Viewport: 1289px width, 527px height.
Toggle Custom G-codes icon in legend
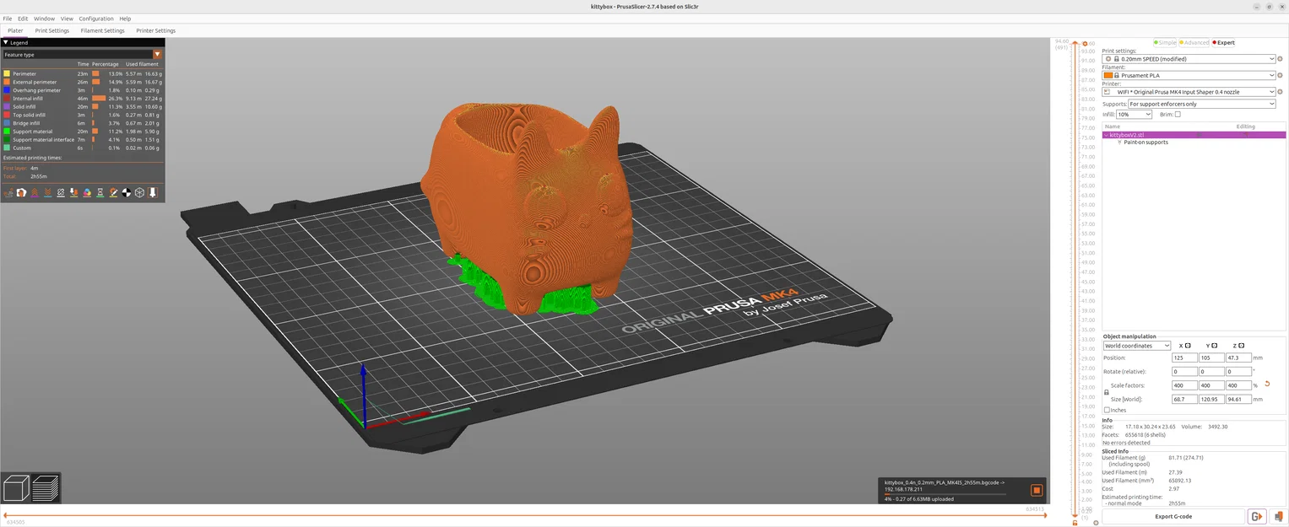(113, 192)
